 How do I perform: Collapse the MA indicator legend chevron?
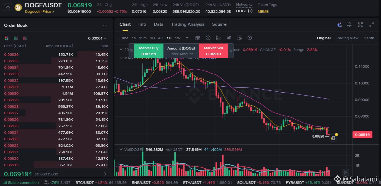(x=121, y=58)
